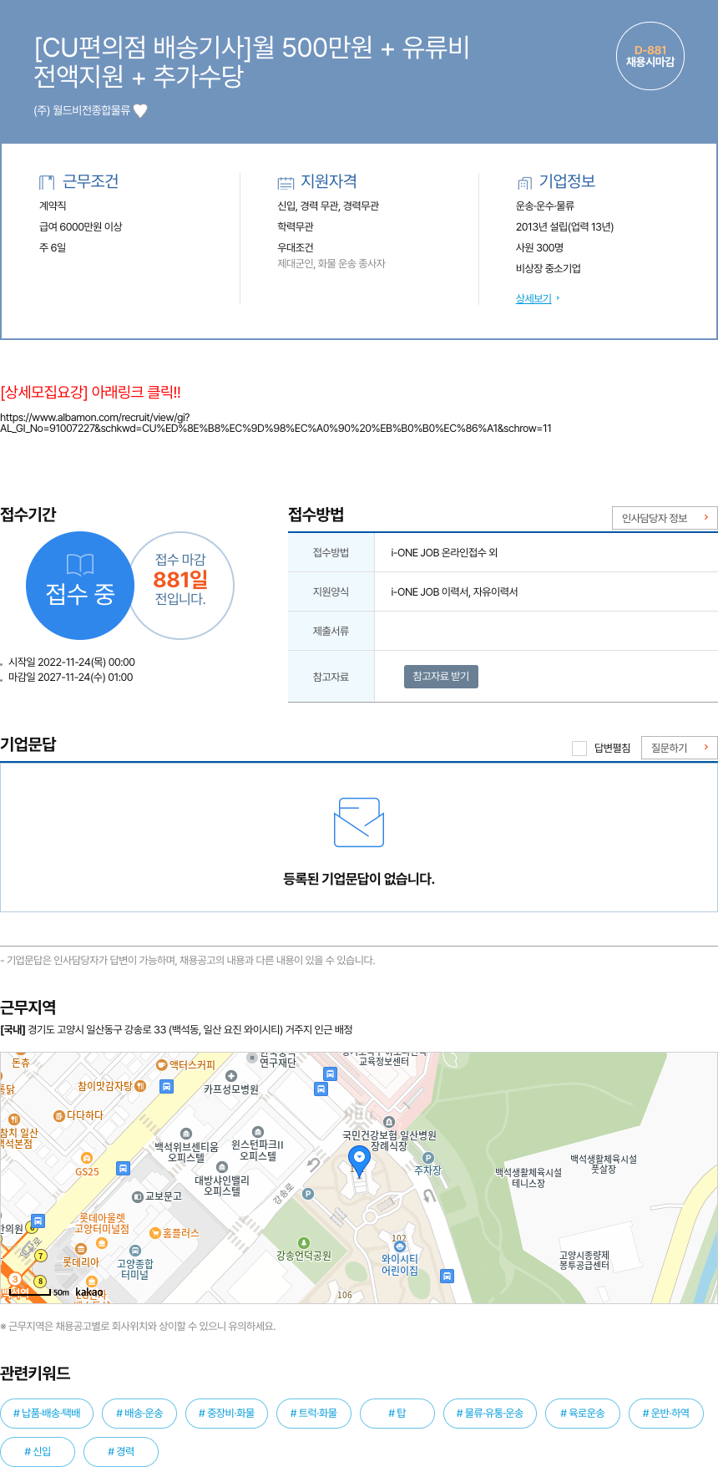Select the #경력 keyword tag

pos(121,1452)
